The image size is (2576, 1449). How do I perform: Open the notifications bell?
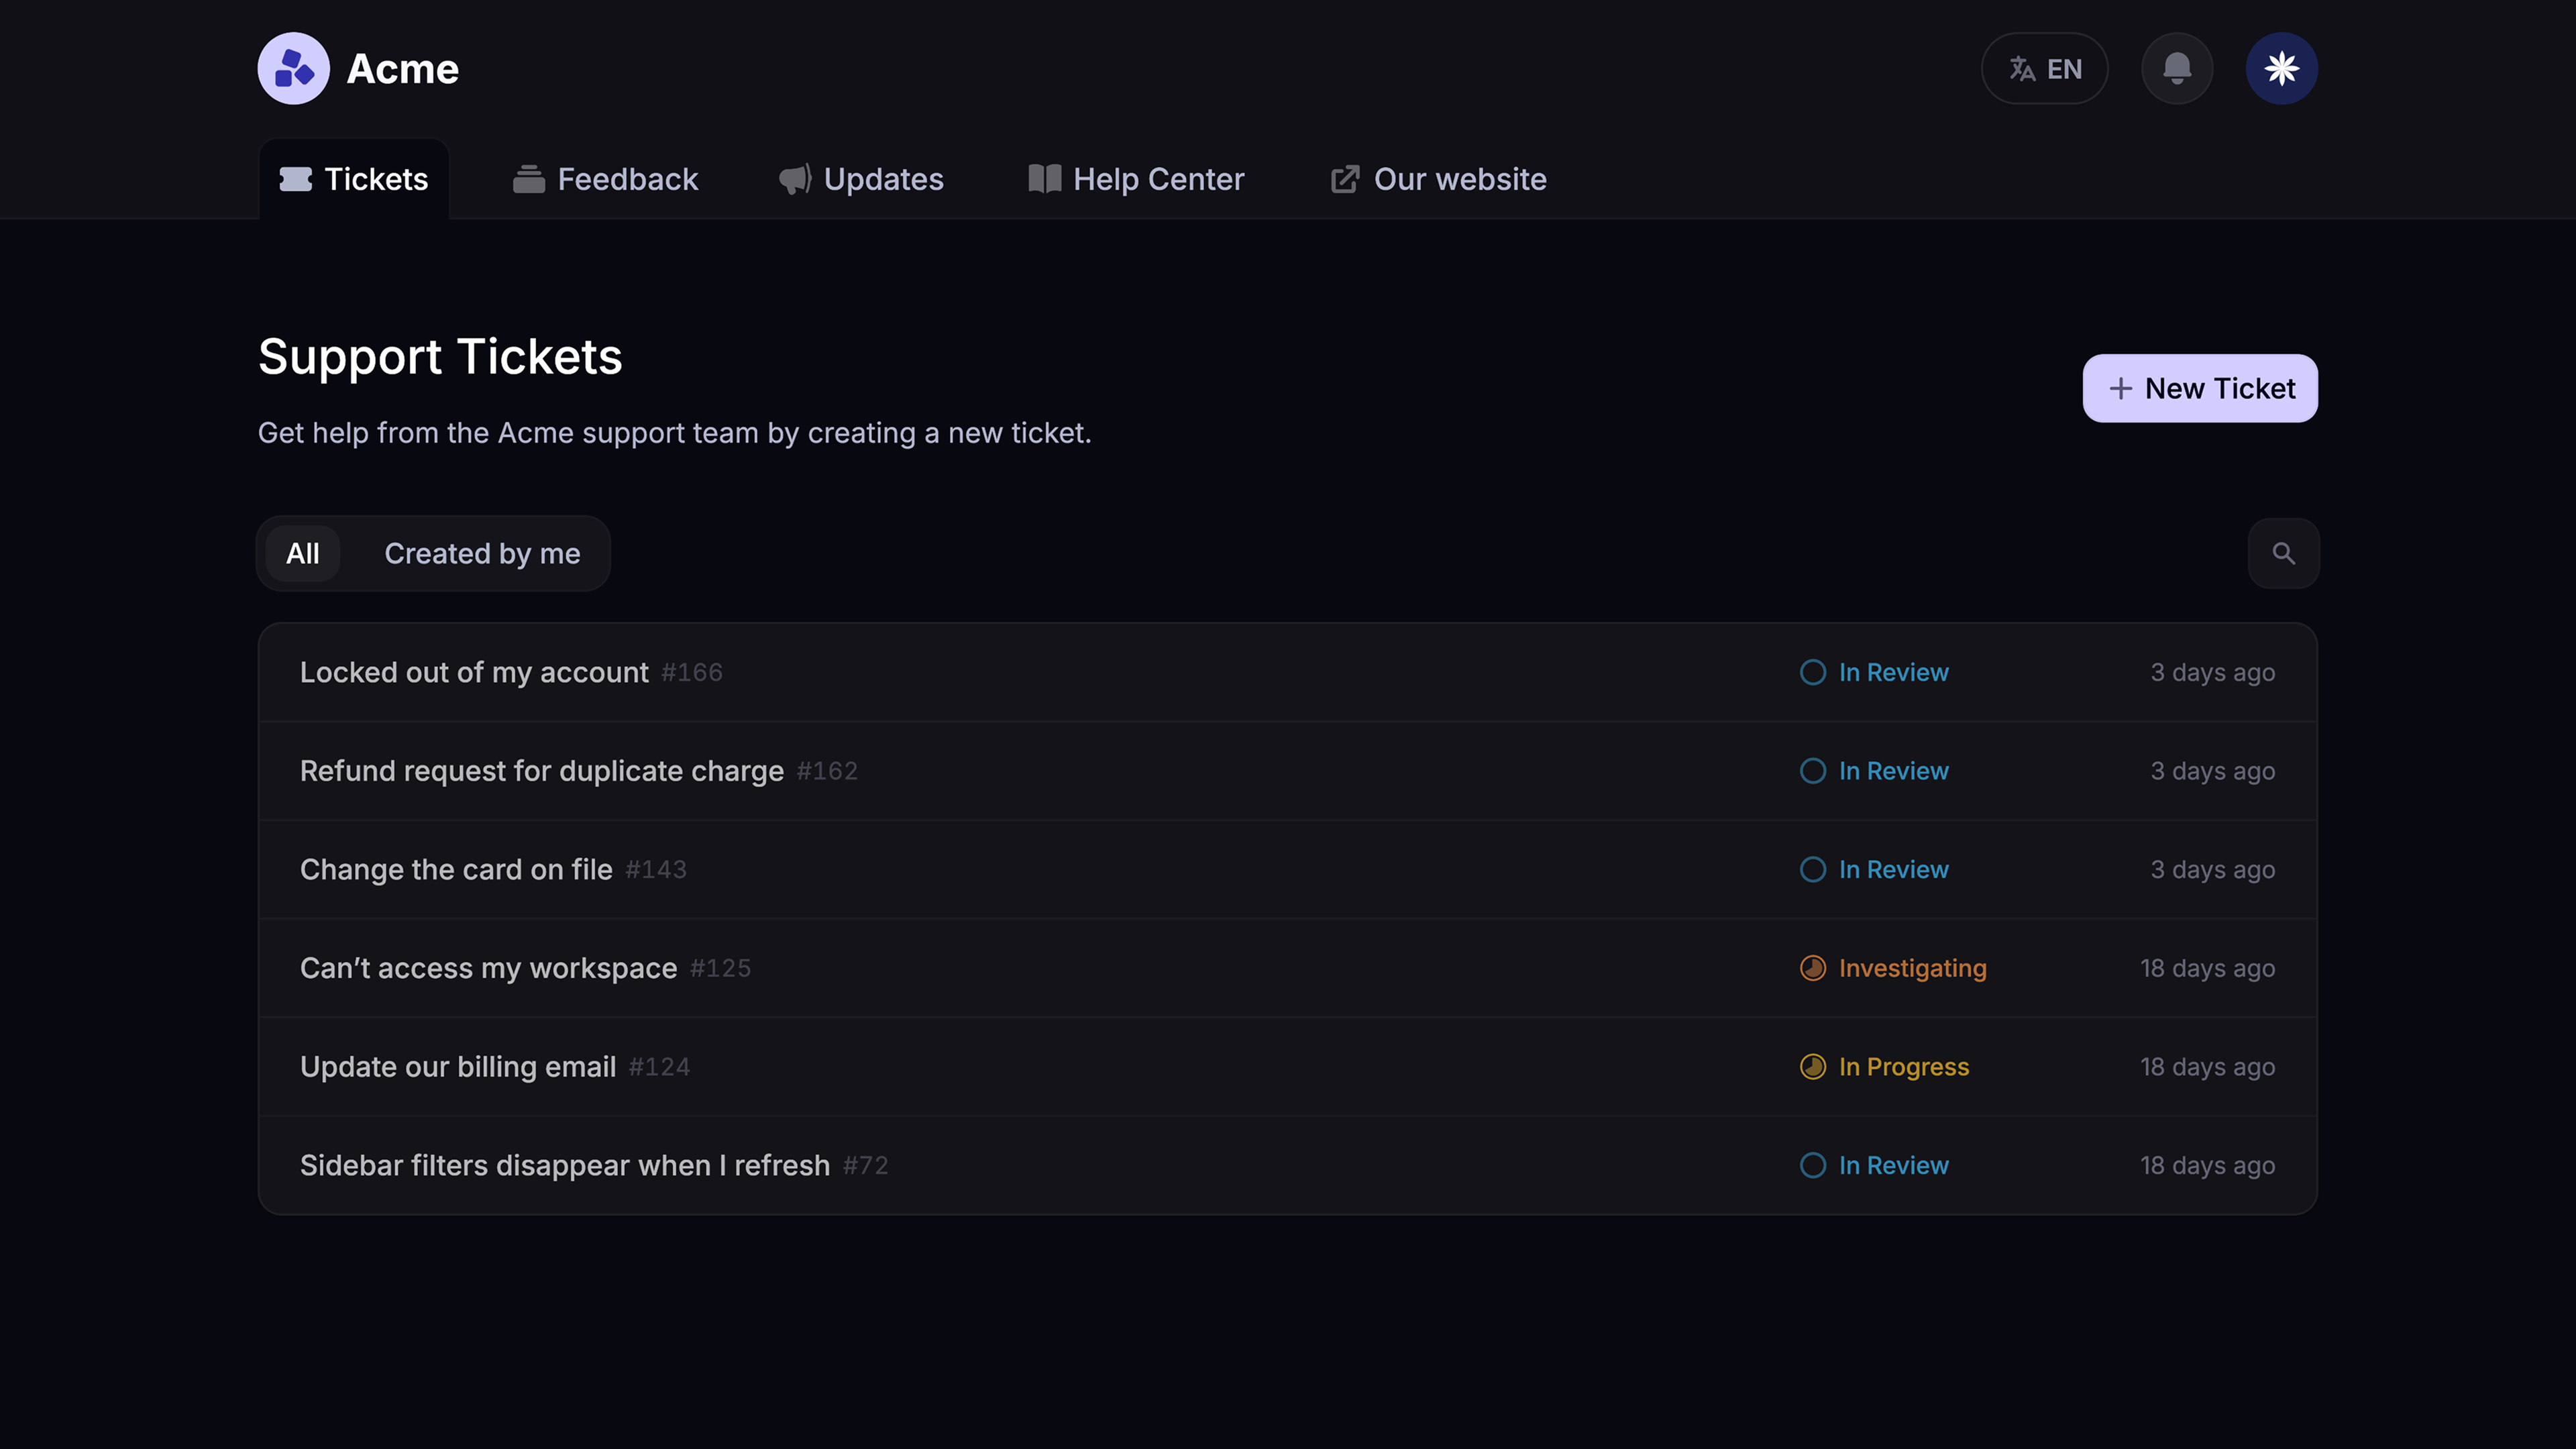click(2176, 69)
